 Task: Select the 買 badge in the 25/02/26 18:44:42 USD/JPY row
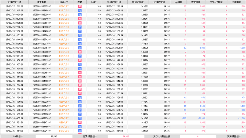click(x=80, y=77)
